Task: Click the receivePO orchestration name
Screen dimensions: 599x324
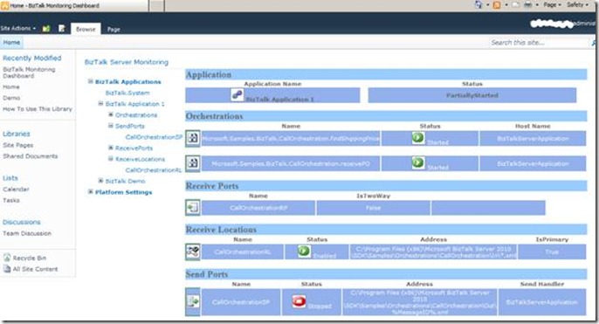Action: pos(291,163)
